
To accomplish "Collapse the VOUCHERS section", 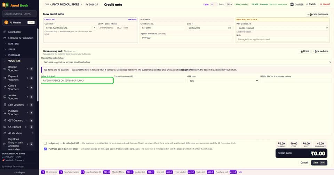I will 14,61.
